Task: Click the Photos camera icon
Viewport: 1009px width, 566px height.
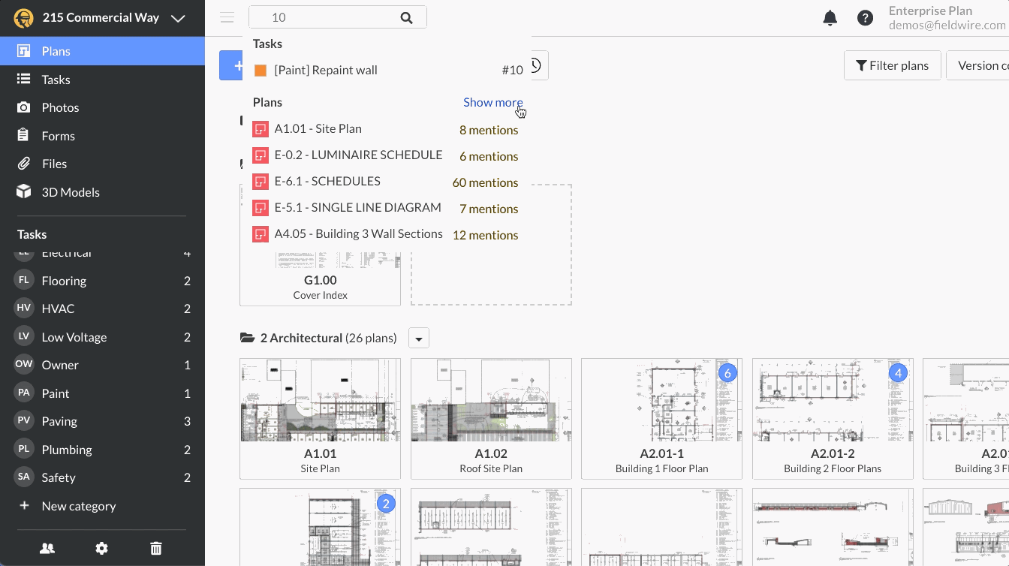Action: click(x=24, y=107)
